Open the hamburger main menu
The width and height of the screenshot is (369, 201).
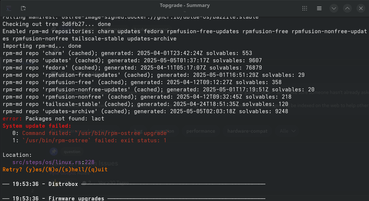click(319, 8)
